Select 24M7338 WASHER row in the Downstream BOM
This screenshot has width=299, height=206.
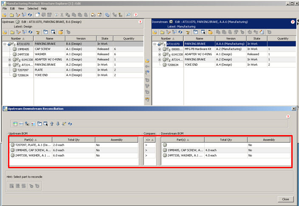(226, 155)
